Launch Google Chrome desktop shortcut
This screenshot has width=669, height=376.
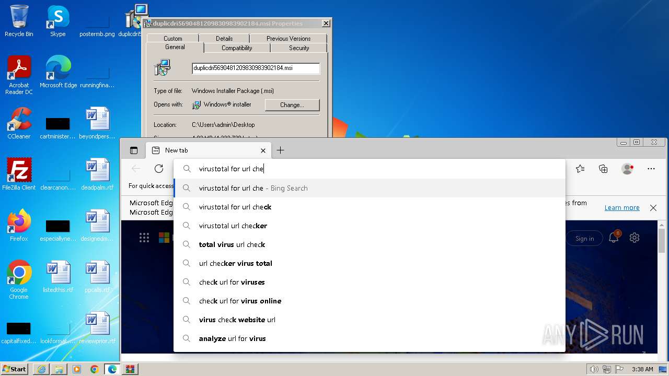point(19,279)
